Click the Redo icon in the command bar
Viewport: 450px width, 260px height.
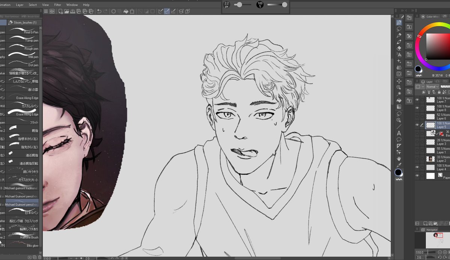[x=105, y=11]
